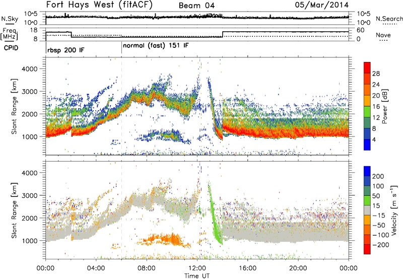Click the '04:00' time axis tick

pyautogui.click(x=96, y=268)
